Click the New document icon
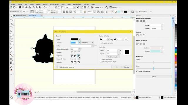Image resolution: width=188 pixels, height=105 pixels. click(11, 7)
